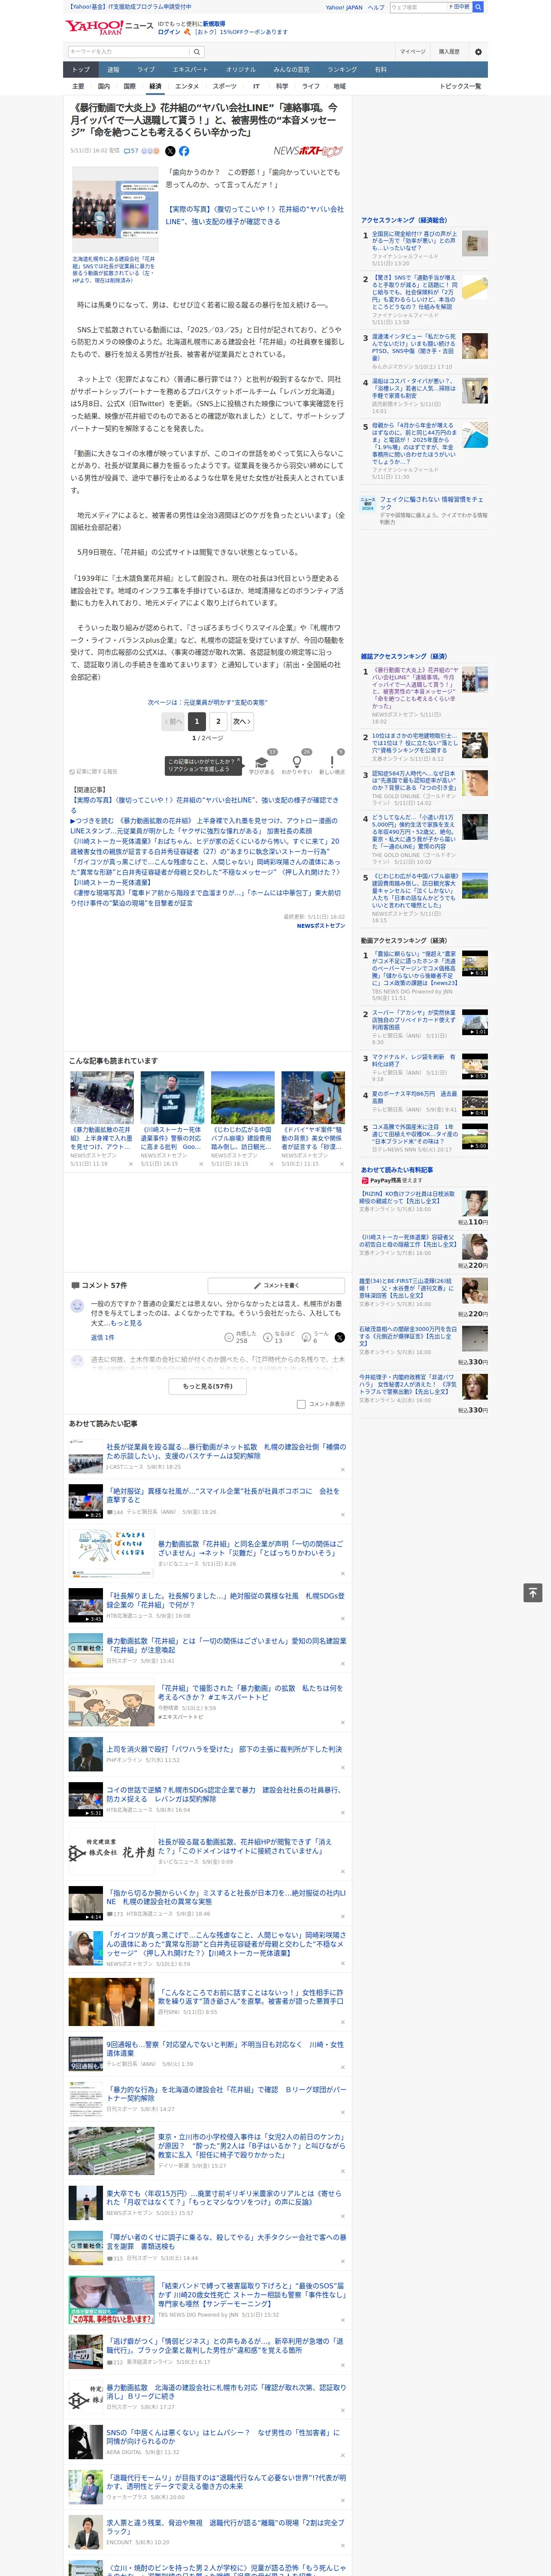React with わかりやすい lightbulb icon
The width and height of the screenshot is (551, 2576).
(x=297, y=762)
